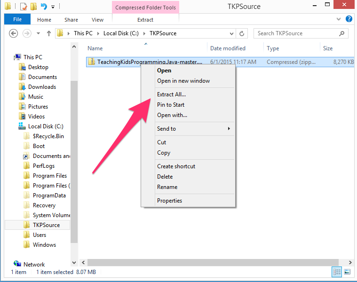Image resolution: width=357 pixels, height=282 pixels.
Task: Click the Back navigation arrow
Action: pyautogui.click(x=14, y=33)
